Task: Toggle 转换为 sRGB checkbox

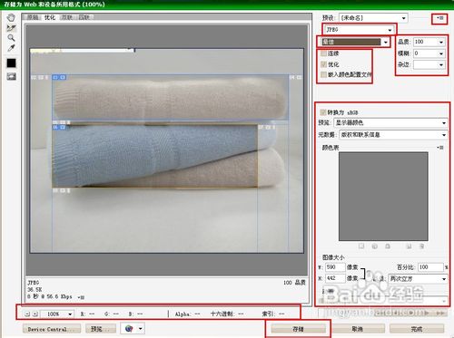Action: (x=323, y=112)
